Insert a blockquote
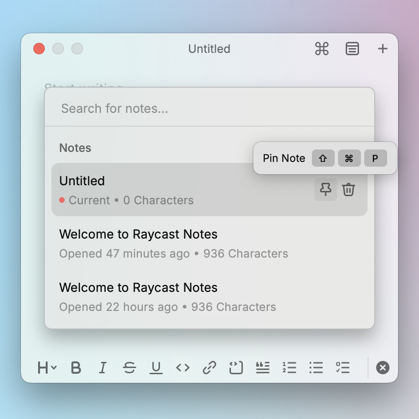The height and width of the screenshot is (419, 419). [x=263, y=368]
